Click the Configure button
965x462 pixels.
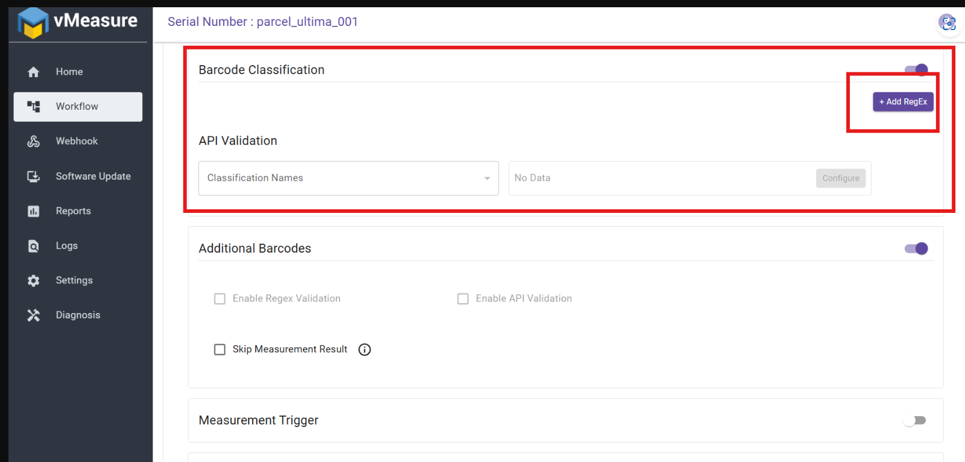[840, 178]
